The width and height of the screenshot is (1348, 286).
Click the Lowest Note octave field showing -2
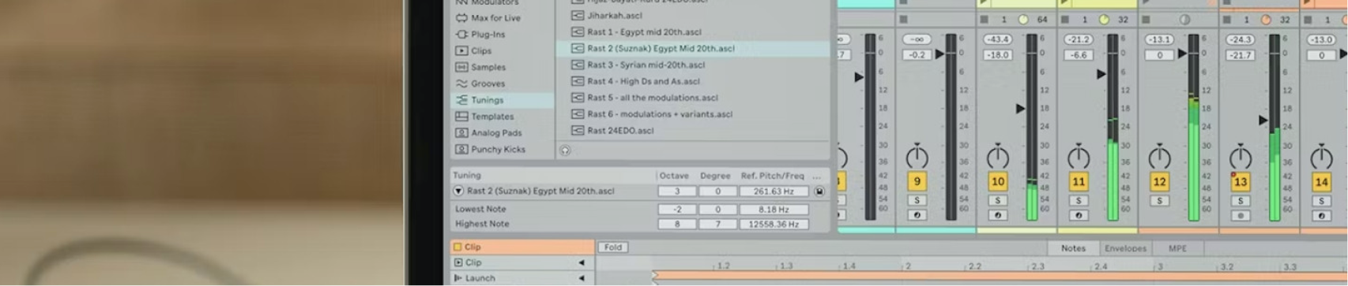(x=676, y=210)
